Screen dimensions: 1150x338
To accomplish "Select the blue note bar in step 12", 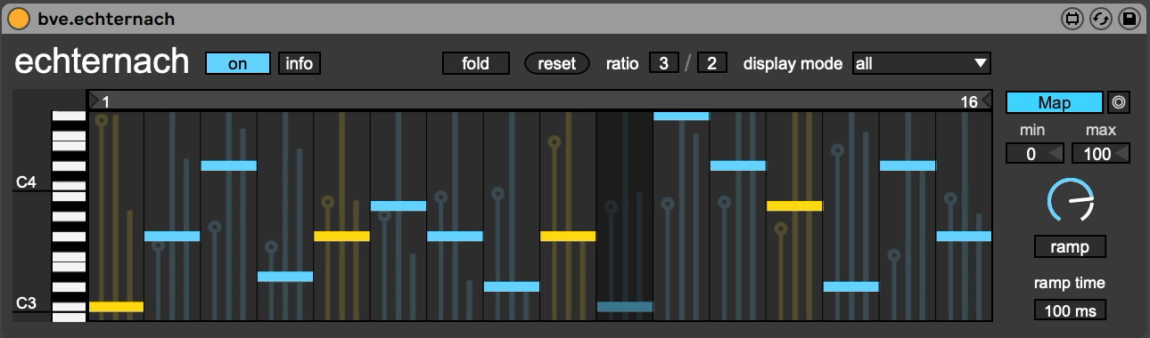I will click(738, 165).
